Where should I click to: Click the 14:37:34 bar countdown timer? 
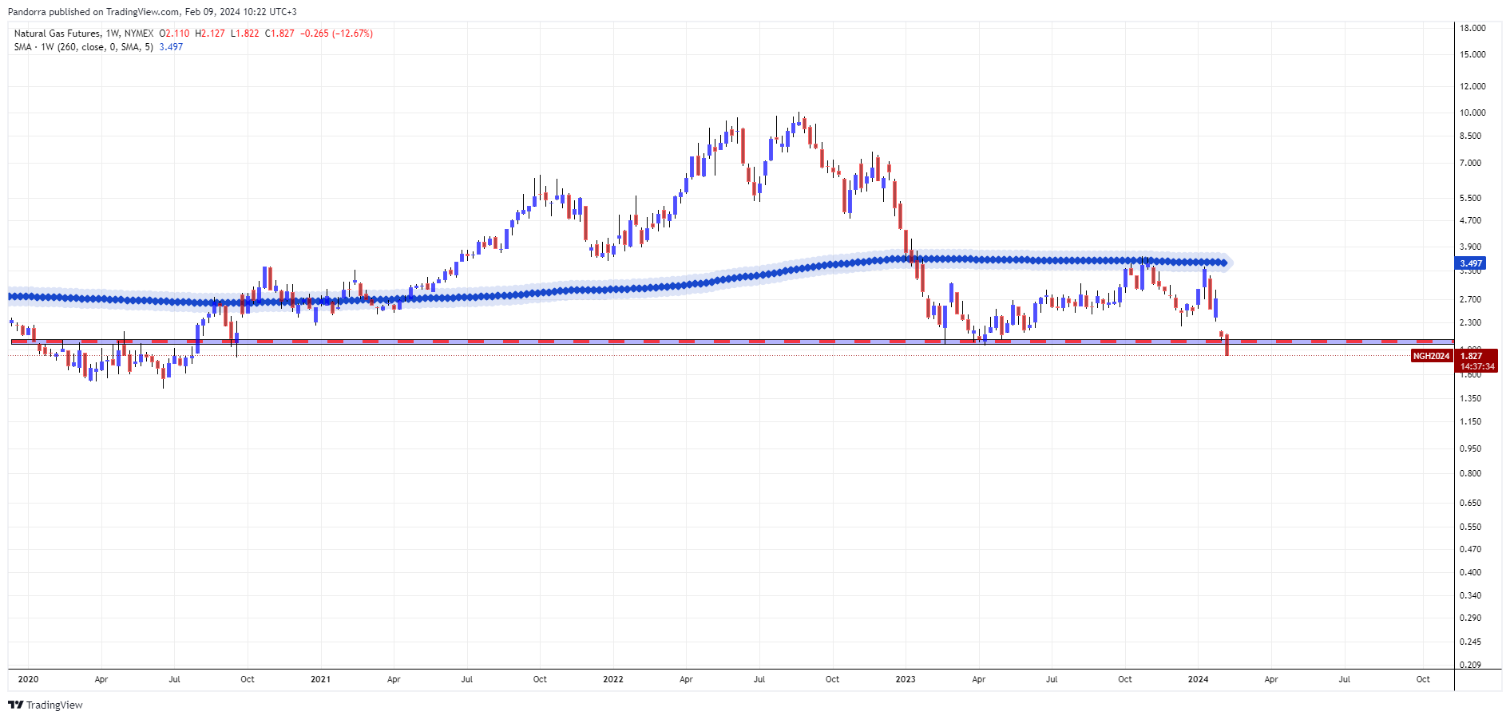tap(1476, 367)
